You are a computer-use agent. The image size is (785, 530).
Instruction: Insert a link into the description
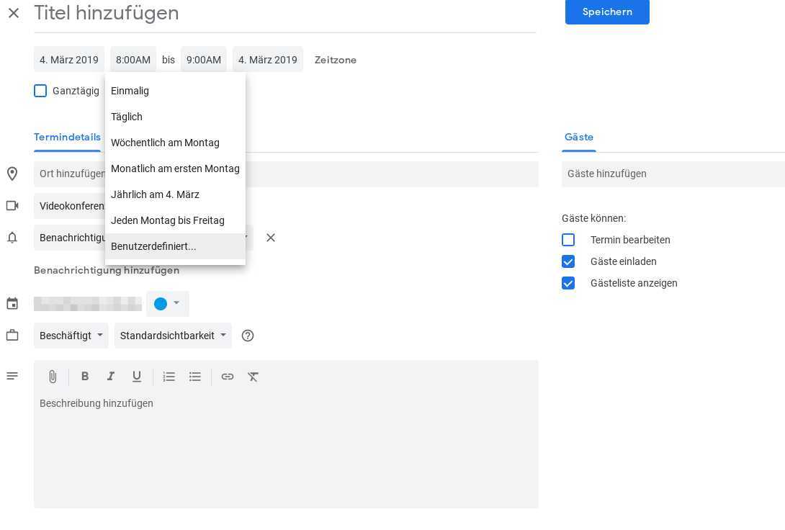point(228,377)
